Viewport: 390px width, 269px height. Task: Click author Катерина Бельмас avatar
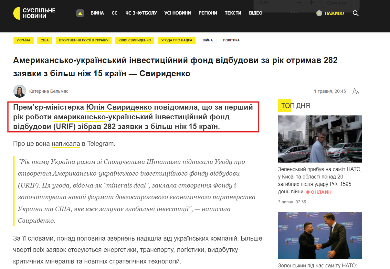20,91
